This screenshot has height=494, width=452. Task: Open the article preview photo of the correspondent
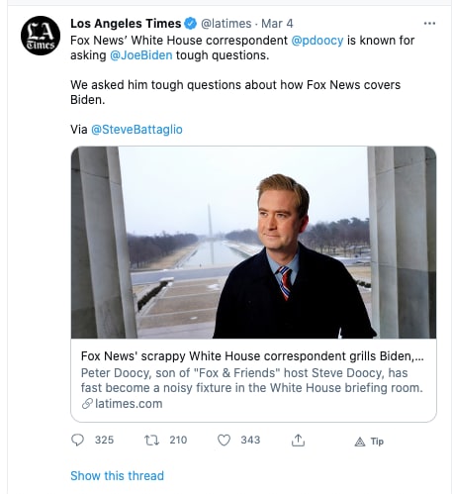click(253, 243)
